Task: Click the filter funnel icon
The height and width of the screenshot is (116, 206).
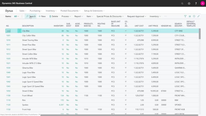Action: tap(185, 16)
